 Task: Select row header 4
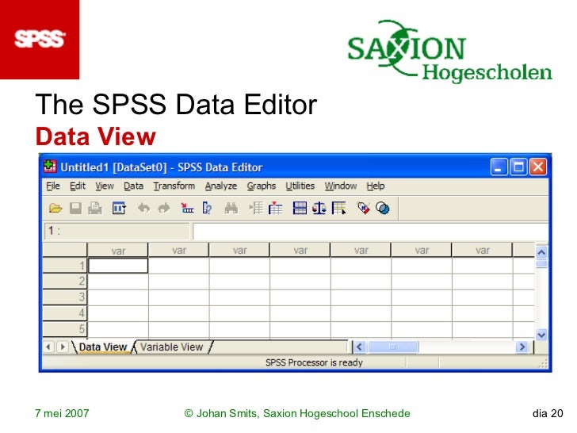[65, 313]
